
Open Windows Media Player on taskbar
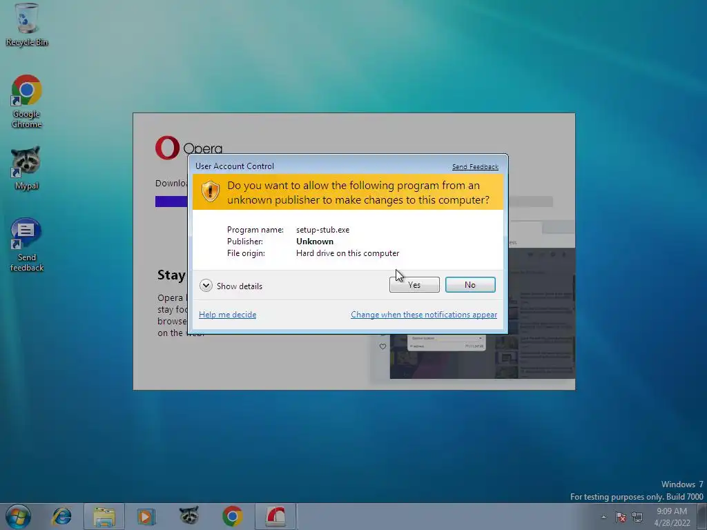tap(146, 516)
